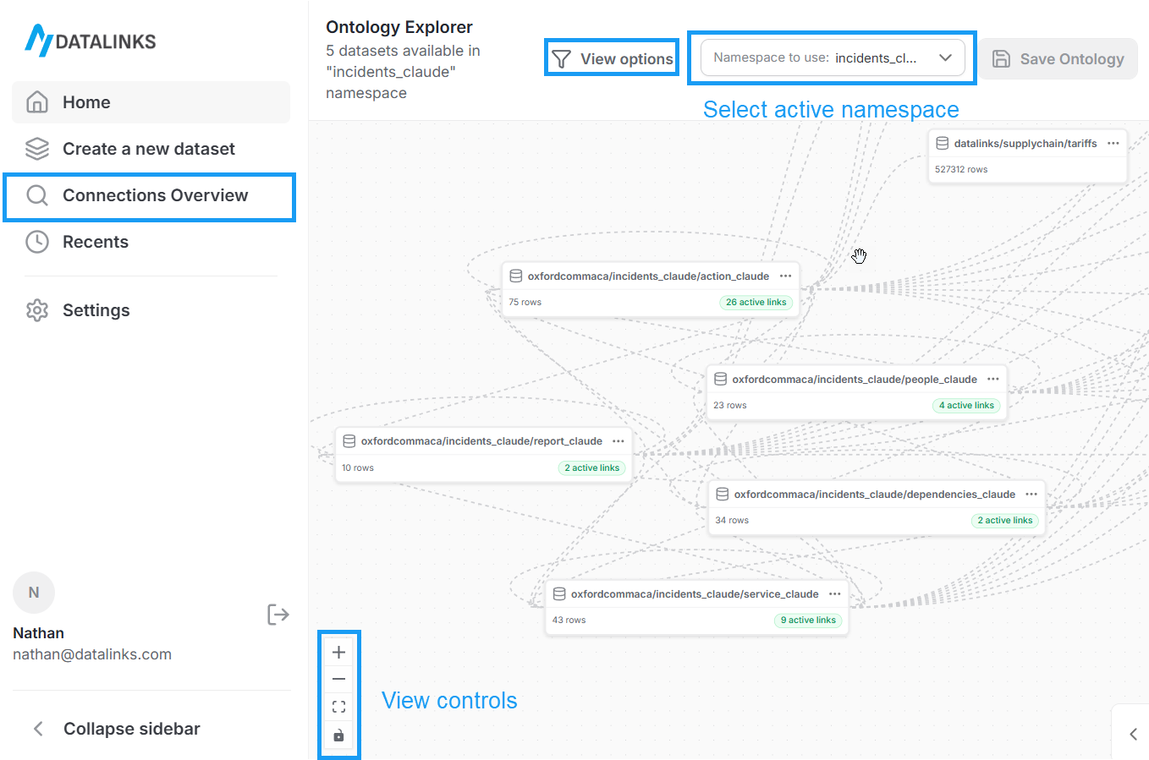Log out using the sign-out icon

(x=278, y=615)
